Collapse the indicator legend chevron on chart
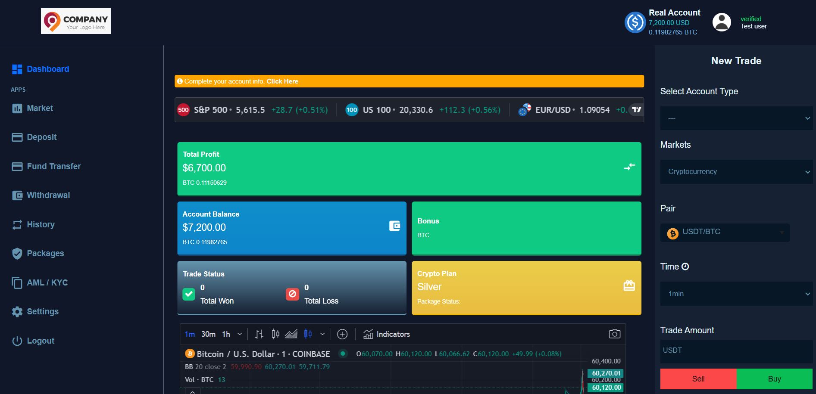The height and width of the screenshot is (394, 816). (x=192, y=391)
